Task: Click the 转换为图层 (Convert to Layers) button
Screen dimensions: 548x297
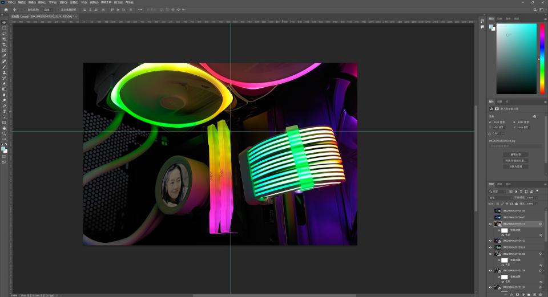Action: [x=515, y=166]
